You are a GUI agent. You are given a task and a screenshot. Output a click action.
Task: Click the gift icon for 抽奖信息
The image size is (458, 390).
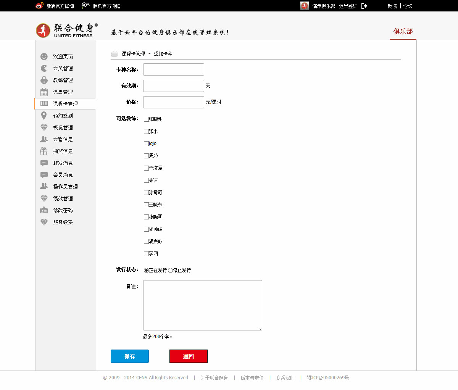pos(44,151)
